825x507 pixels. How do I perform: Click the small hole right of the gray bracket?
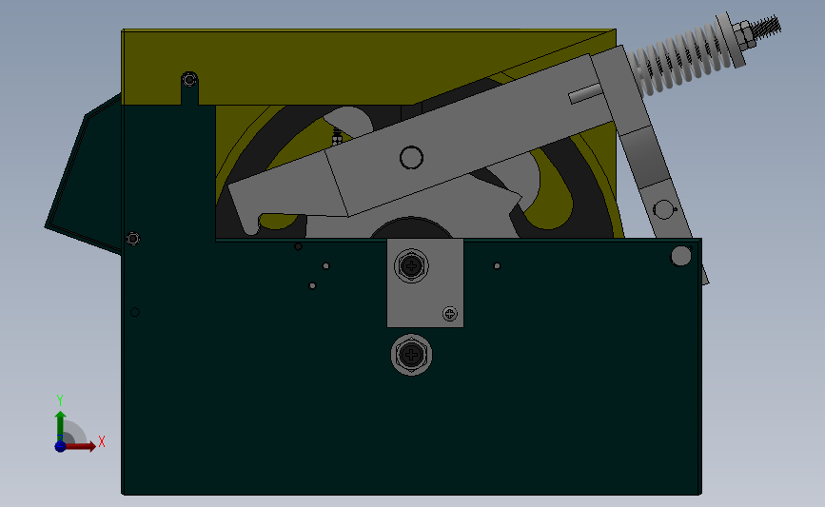tap(497, 265)
